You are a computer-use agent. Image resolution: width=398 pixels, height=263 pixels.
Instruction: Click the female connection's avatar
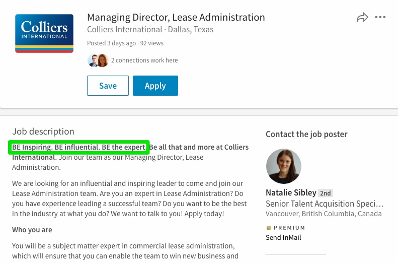click(x=103, y=60)
